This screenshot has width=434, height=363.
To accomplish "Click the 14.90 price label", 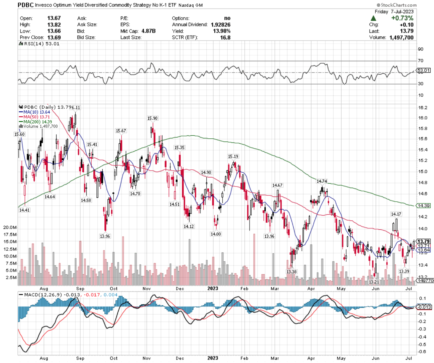I will click(x=206, y=172).
